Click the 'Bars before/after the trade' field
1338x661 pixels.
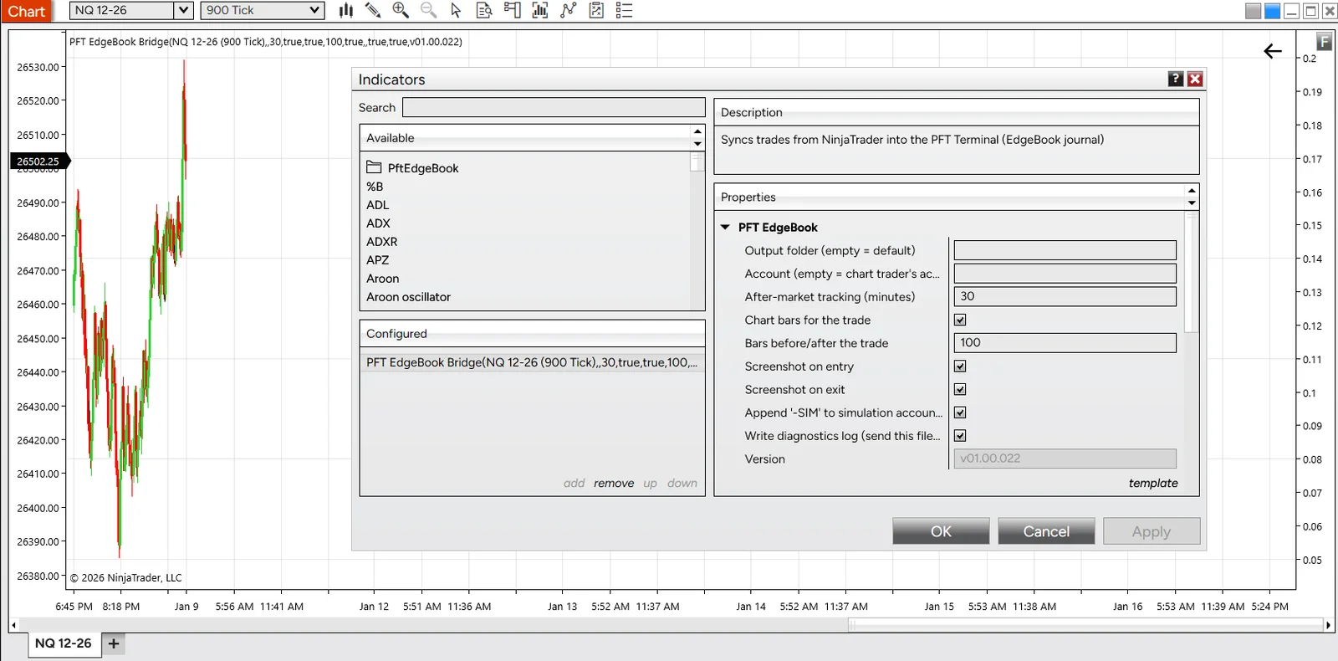point(1065,343)
